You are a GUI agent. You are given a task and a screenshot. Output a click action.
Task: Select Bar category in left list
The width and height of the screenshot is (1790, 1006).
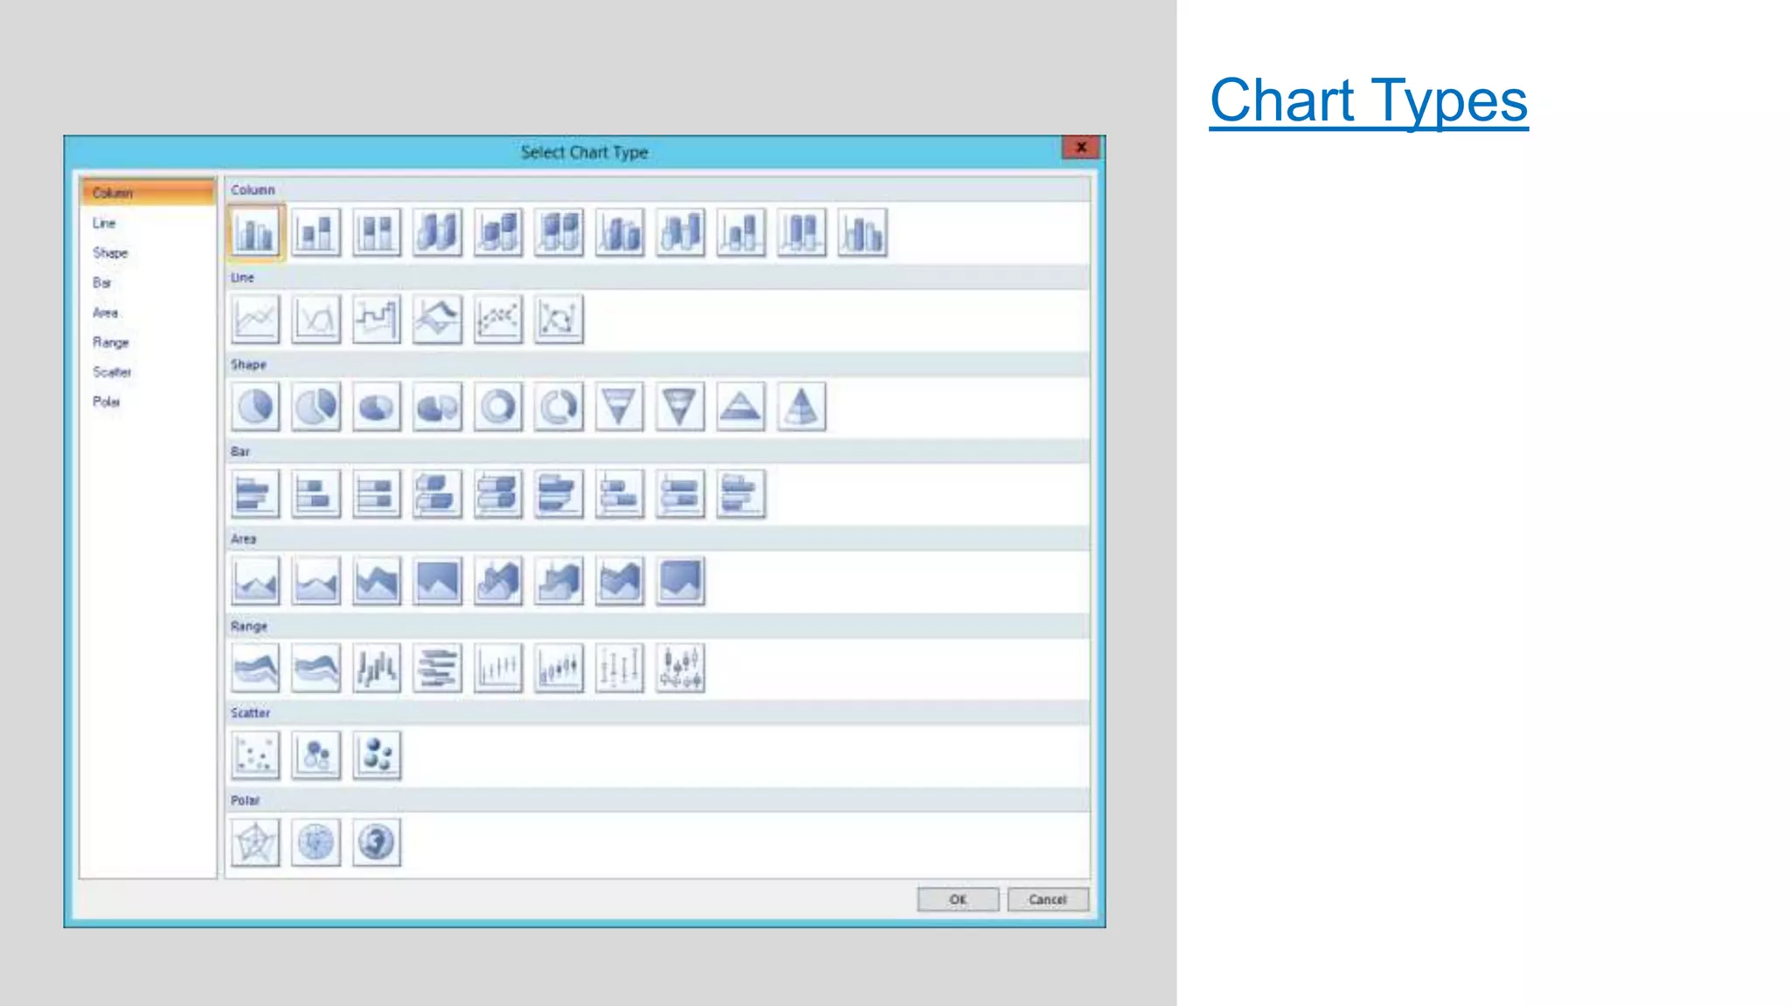click(x=101, y=282)
